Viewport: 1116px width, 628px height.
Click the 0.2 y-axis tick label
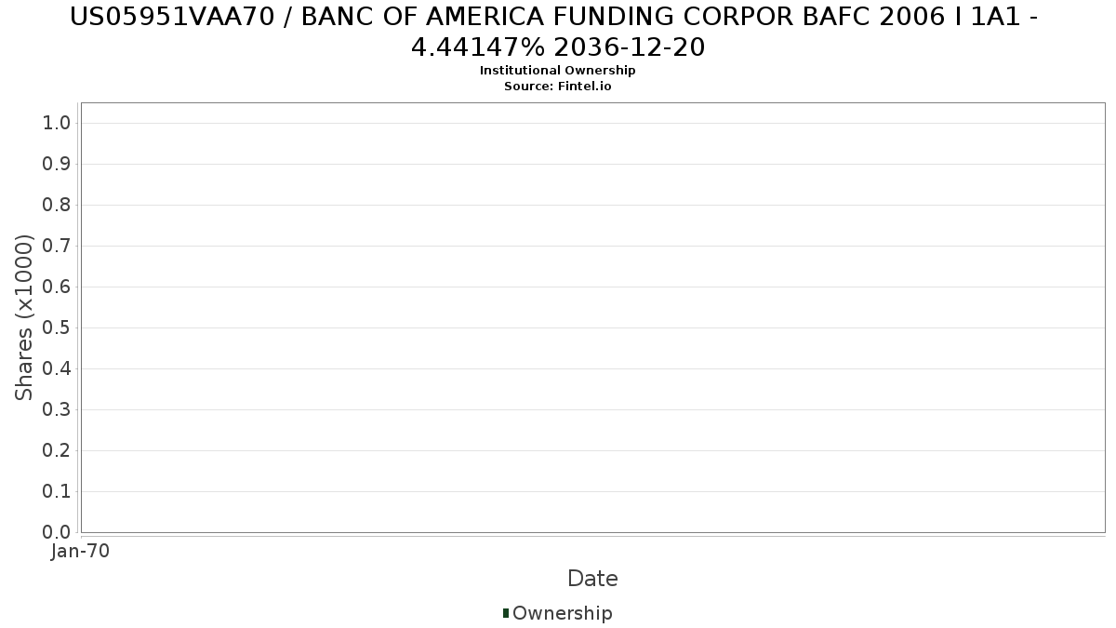(x=57, y=450)
